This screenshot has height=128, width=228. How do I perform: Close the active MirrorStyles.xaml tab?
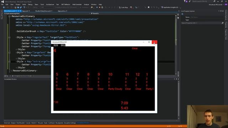point(21,11)
